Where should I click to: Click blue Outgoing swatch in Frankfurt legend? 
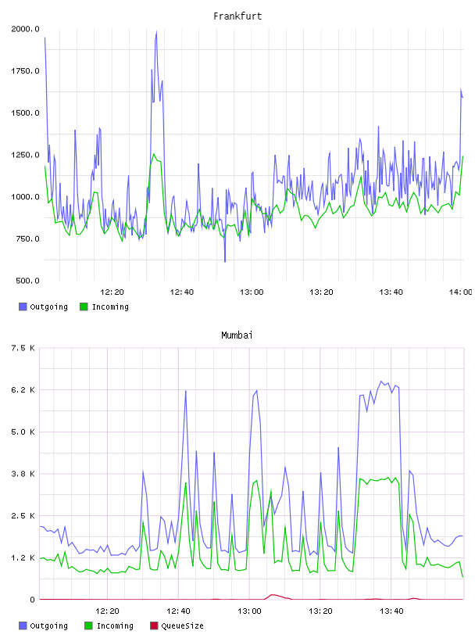pos(23,306)
